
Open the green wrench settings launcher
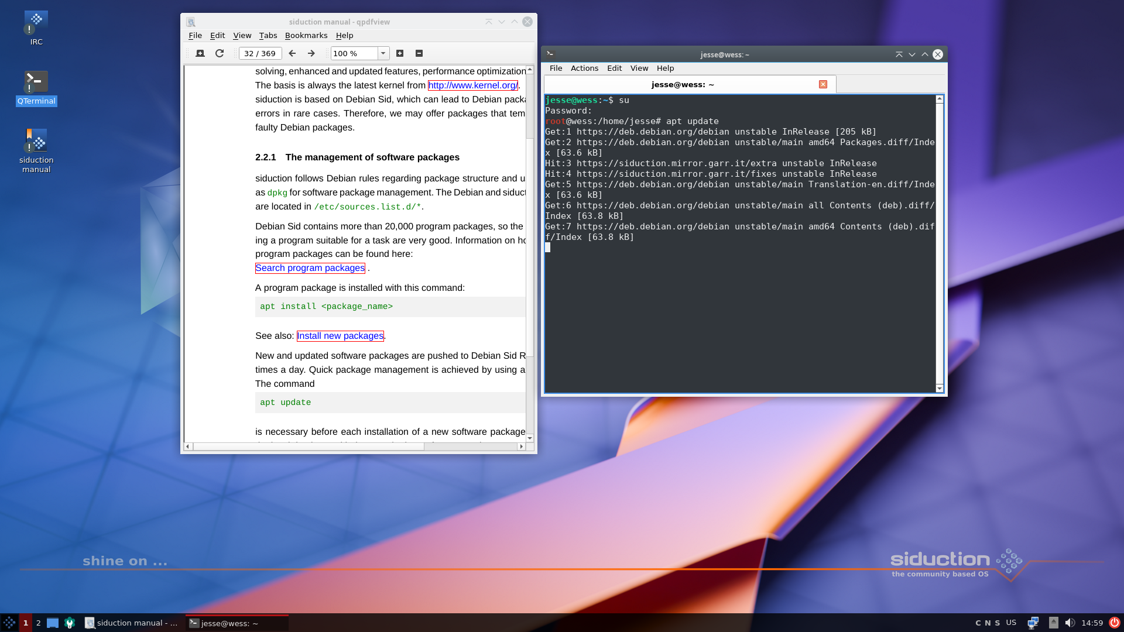click(x=70, y=623)
